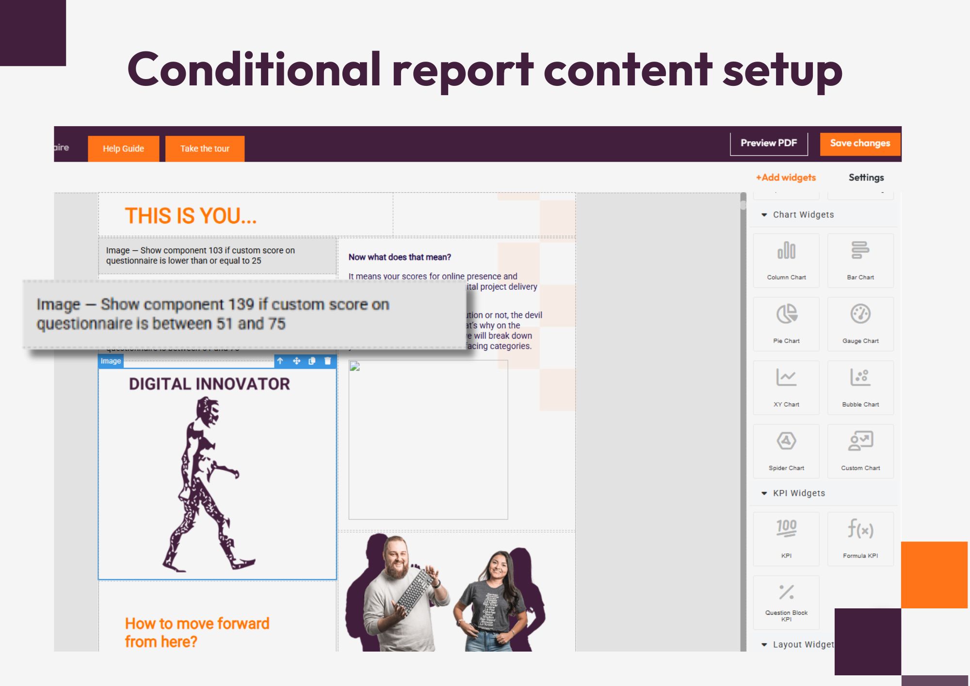
Task: Collapse the KPI Widgets section
Action: (764, 493)
